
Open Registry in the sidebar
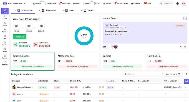(x=5, y=63)
